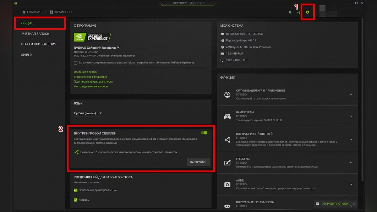377x212 pixels.
Task: Click the share icon in top bar
Action: pos(298,12)
